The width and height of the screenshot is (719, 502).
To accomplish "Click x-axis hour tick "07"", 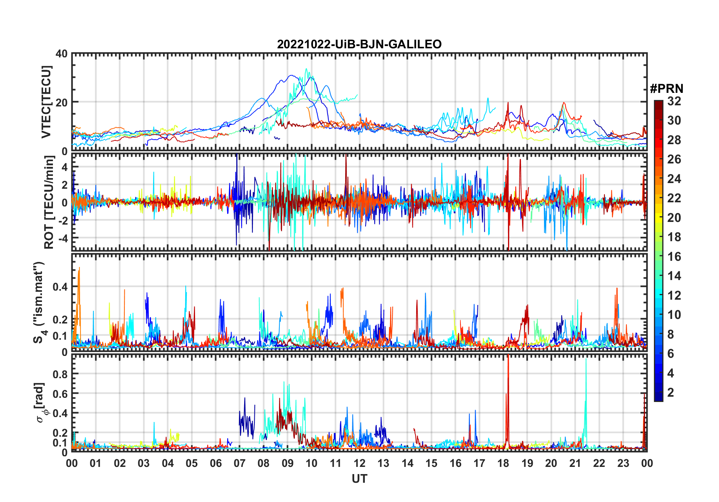I will (x=240, y=463).
